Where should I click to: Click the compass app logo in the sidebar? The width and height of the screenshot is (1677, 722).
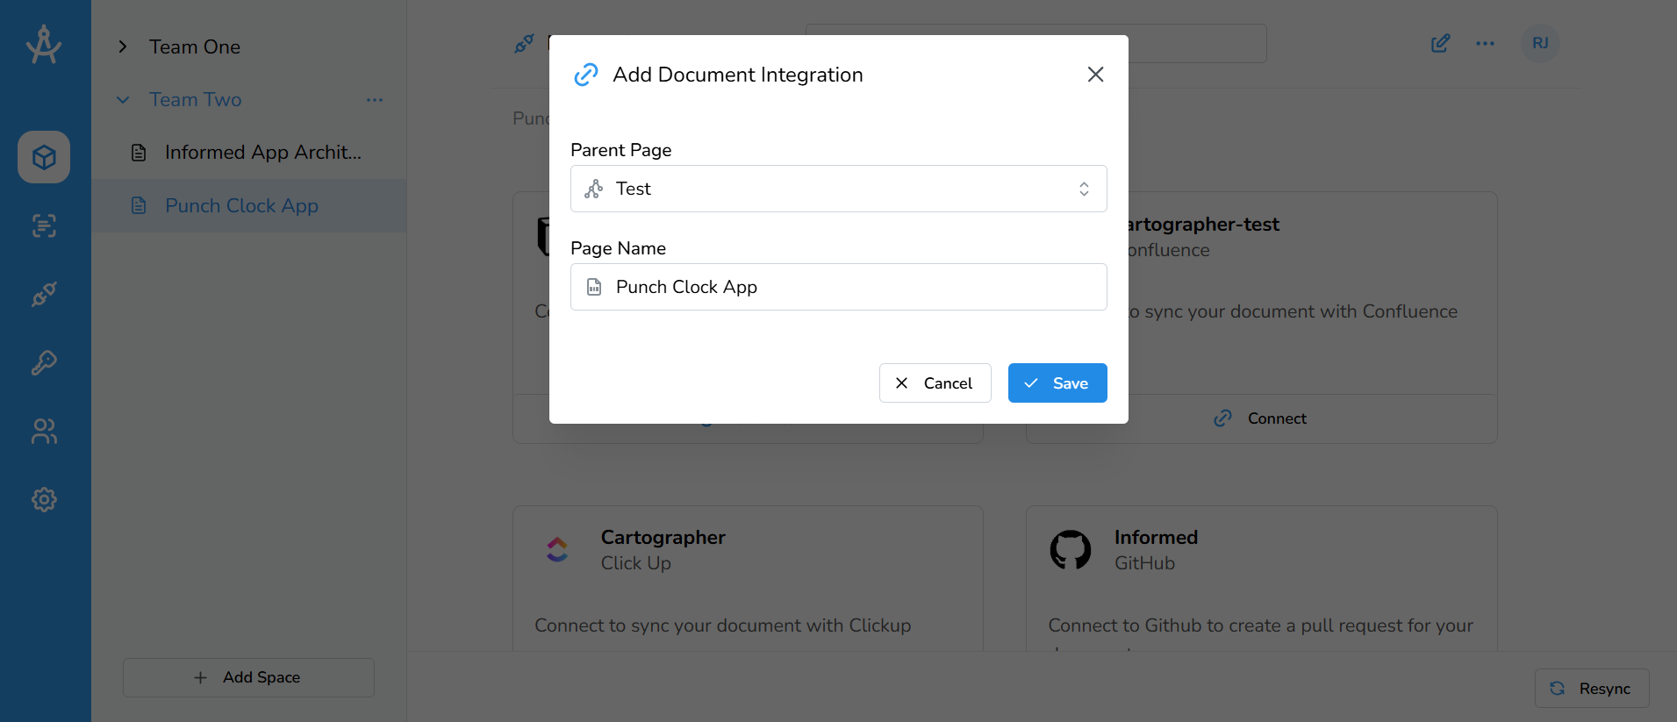tap(44, 45)
